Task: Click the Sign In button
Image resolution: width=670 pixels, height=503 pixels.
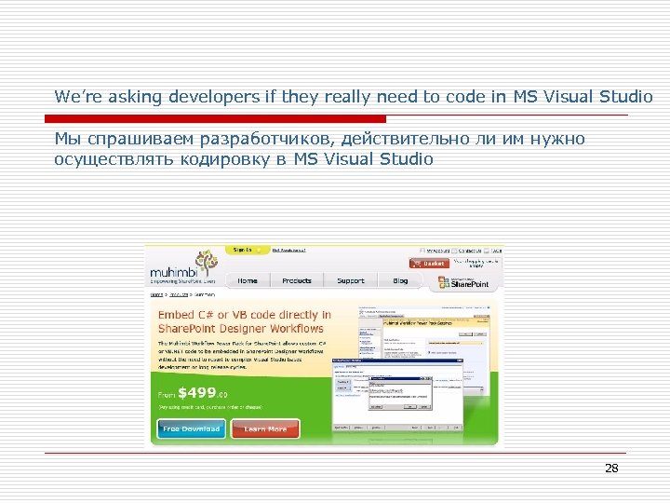Action: point(247,250)
